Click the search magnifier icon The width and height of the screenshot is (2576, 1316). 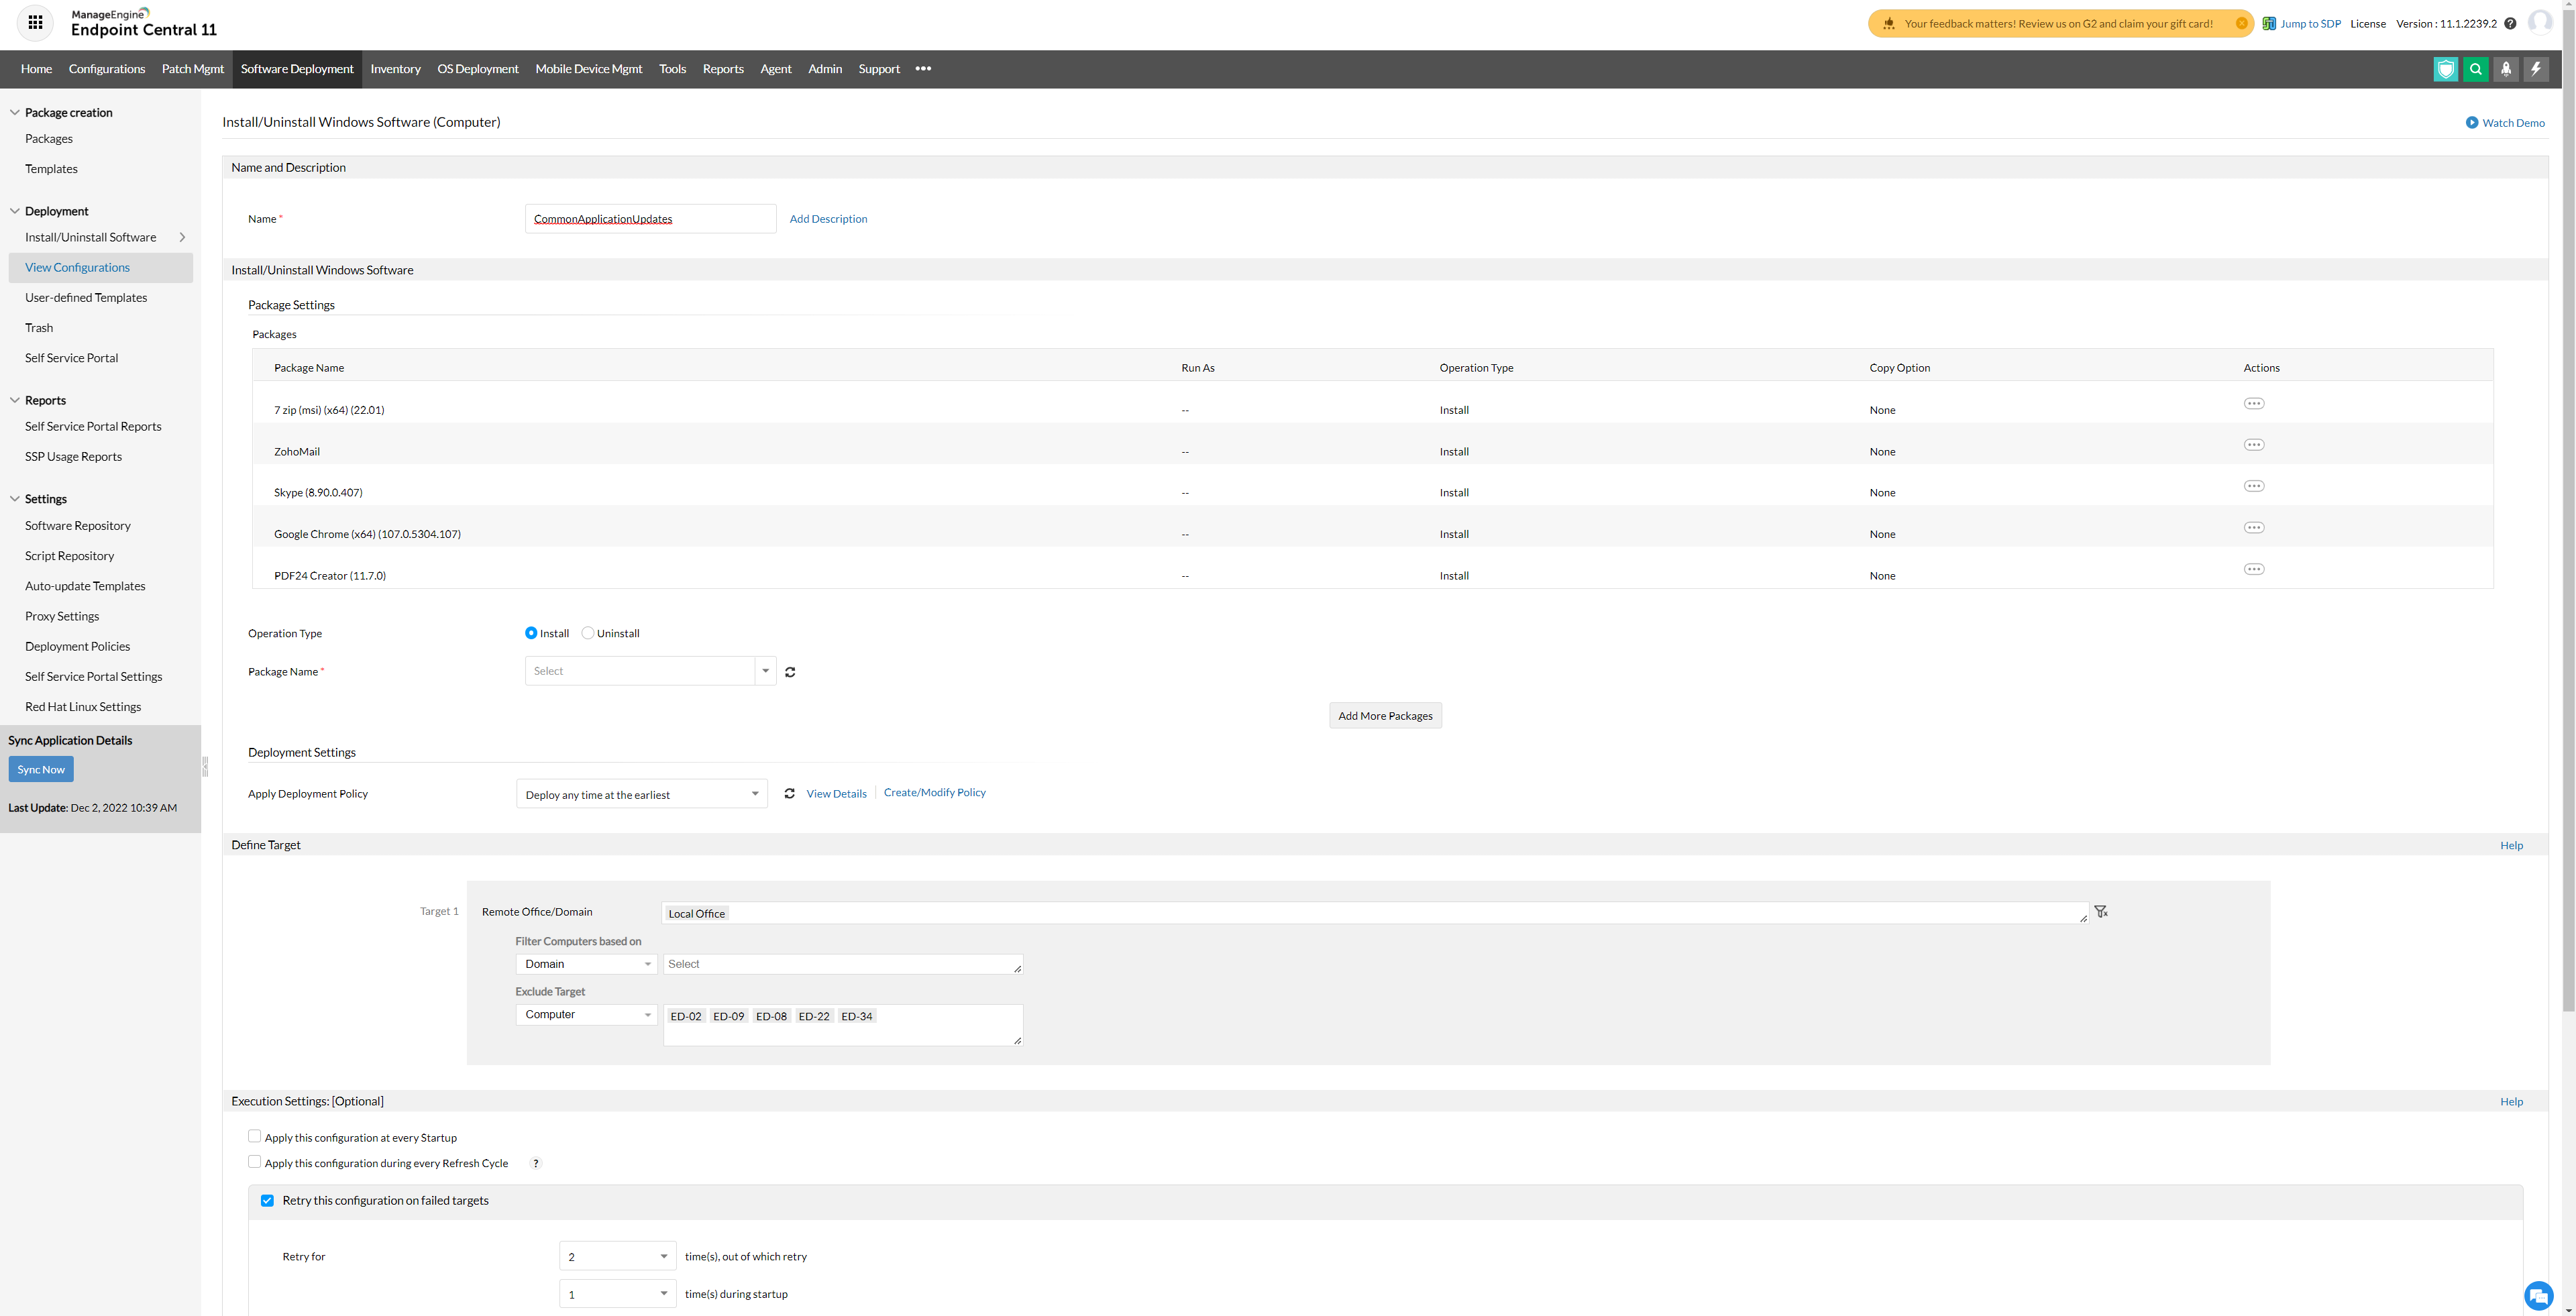coord(2475,69)
